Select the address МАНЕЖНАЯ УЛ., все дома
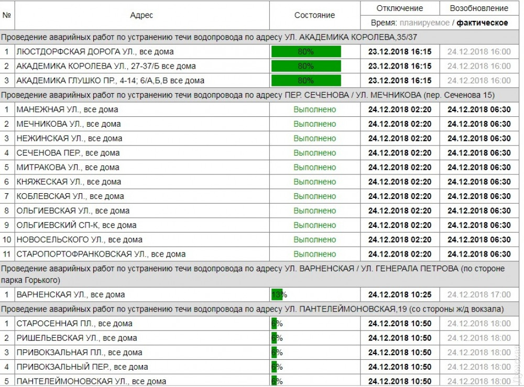The width and height of the screenshot is (524, 387). 67,109
